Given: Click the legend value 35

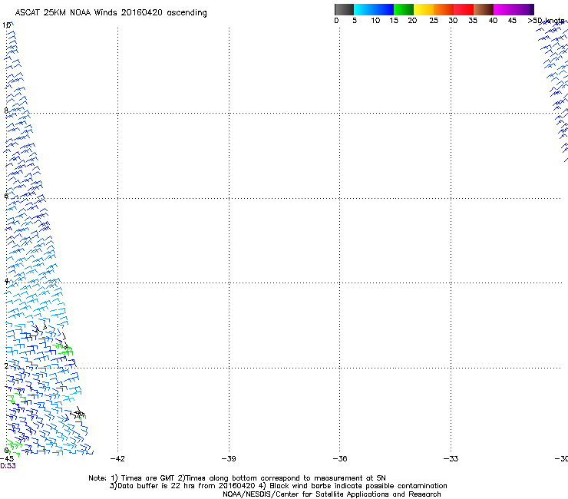Looking at the screenshot, I should click(473, 21).
